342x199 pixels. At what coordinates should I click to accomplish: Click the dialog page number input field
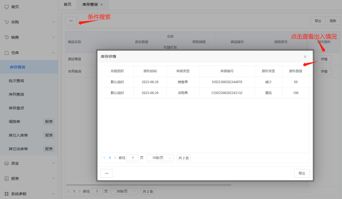133,158
